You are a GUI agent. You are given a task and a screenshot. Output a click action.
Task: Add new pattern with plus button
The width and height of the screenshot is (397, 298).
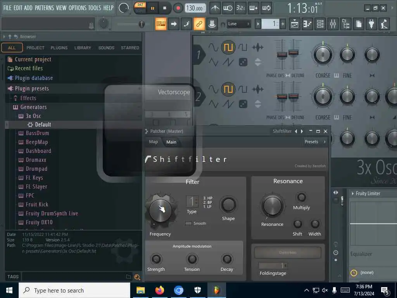pyautogui.click(x=283, y=24)
